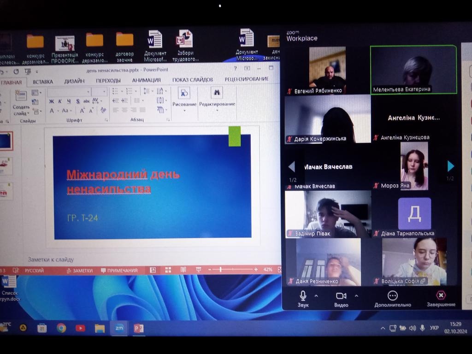Go to previous Zoom gallery page arrow
Screen dimensions: 472x354
[291, 166]
